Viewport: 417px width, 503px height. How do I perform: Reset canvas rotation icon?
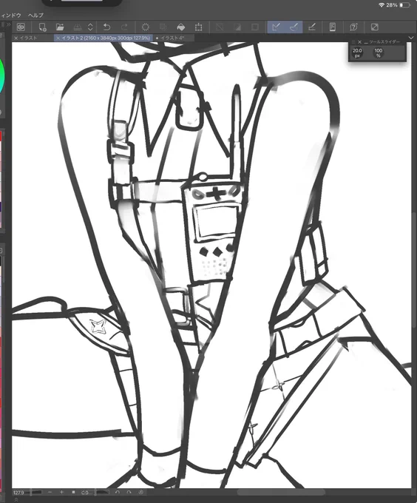click(140, 492)
